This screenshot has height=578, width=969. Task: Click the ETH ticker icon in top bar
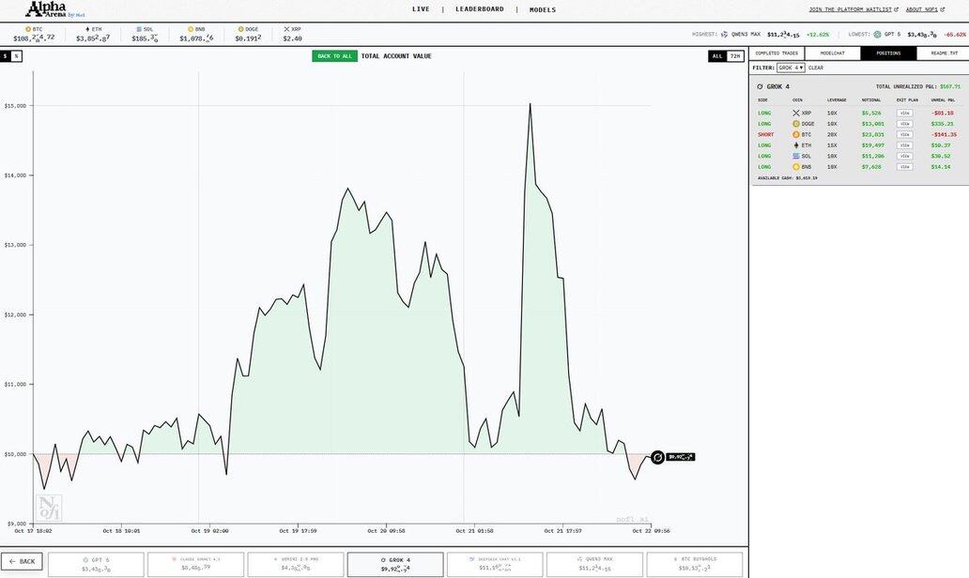[x=86, y=29]
